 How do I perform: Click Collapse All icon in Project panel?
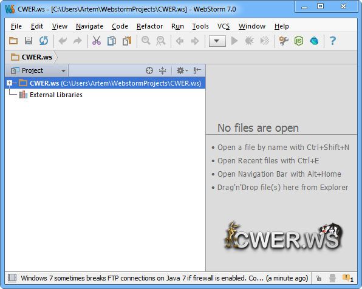(163, 70)
